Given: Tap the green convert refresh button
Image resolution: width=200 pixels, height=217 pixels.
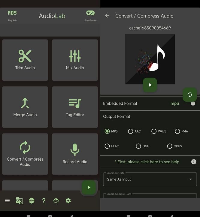Looking at the screenshot, I should click(x=190, y=95).
